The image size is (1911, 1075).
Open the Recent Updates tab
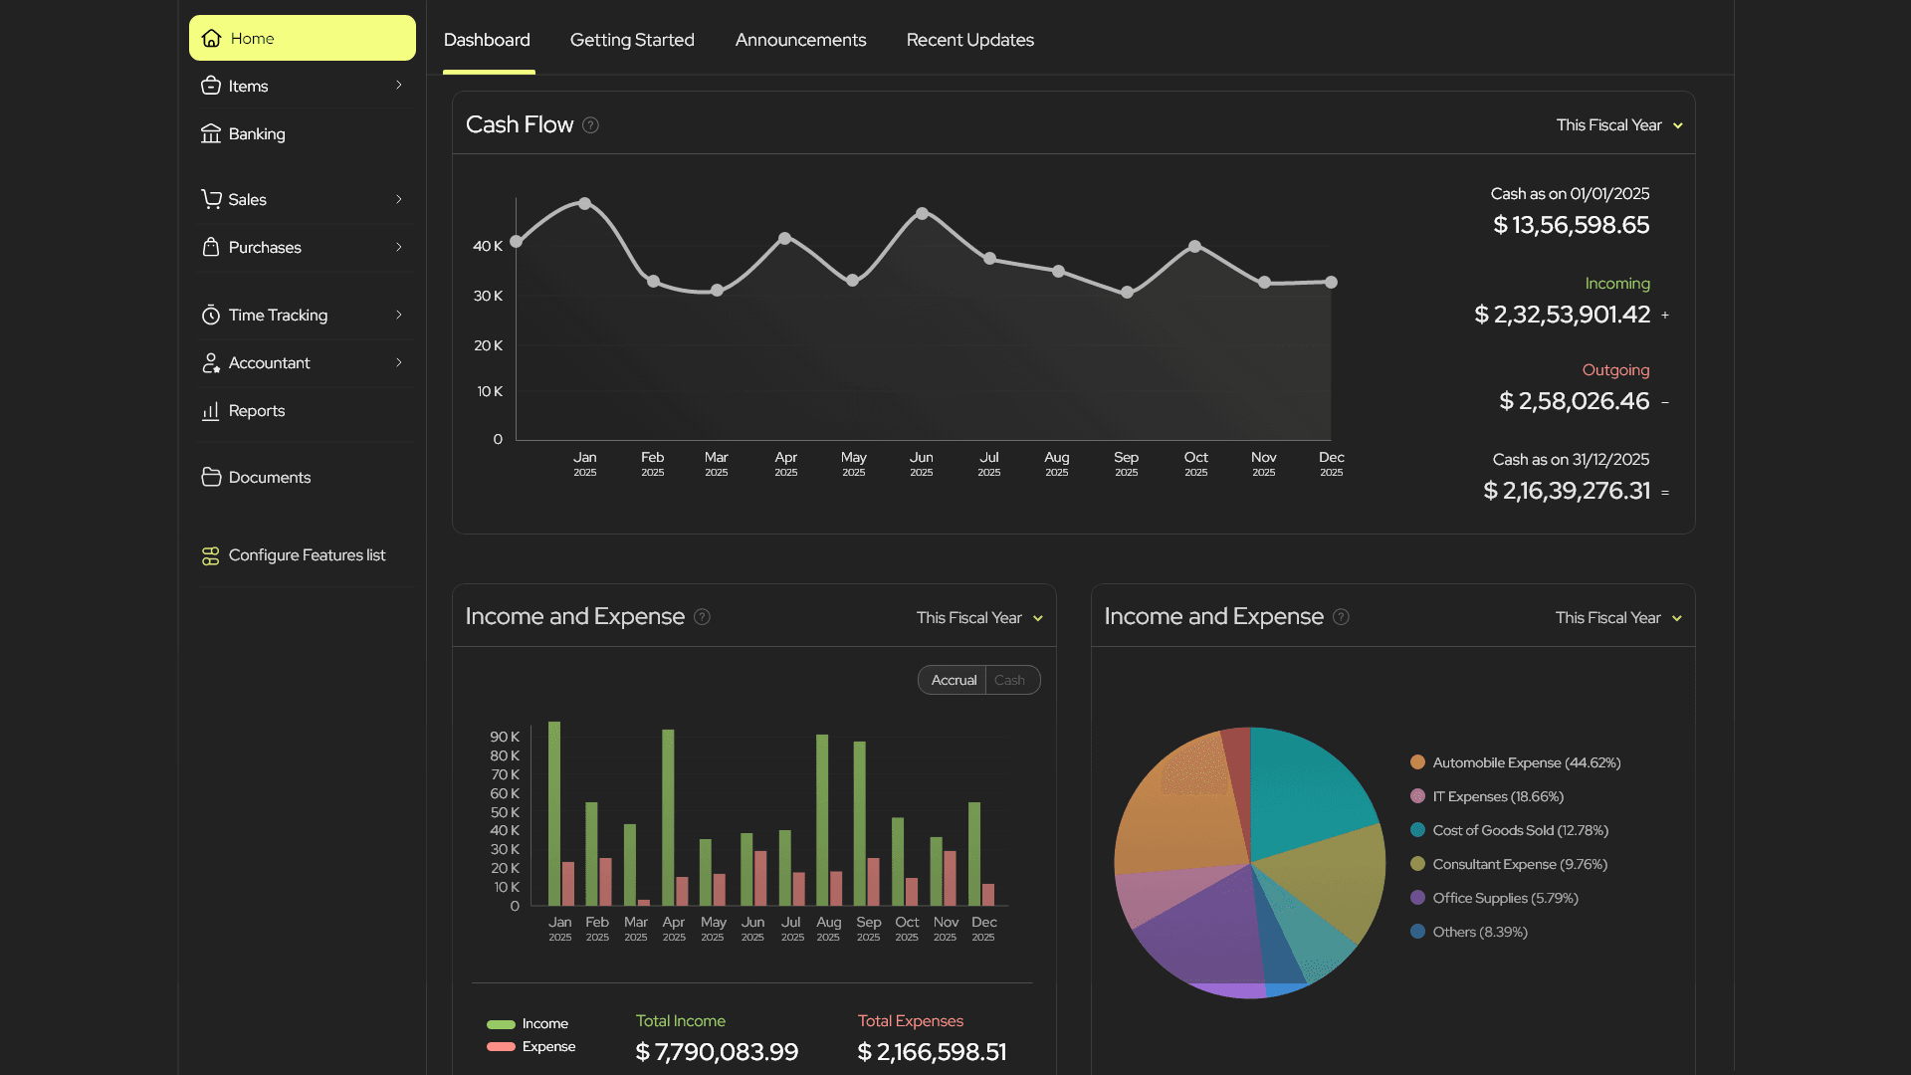969,40
